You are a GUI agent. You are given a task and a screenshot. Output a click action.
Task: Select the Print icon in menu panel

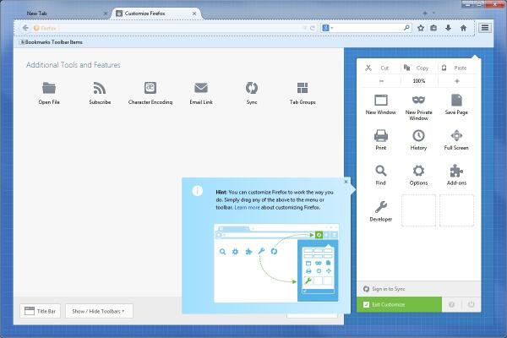(x=381, y=135)
